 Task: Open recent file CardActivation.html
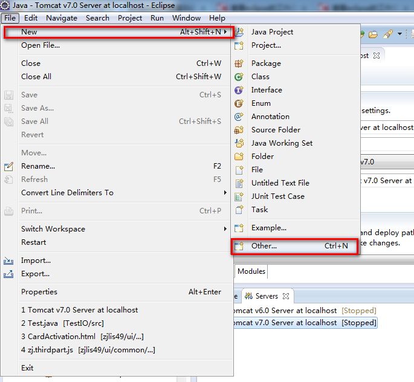tap(116, 337)
